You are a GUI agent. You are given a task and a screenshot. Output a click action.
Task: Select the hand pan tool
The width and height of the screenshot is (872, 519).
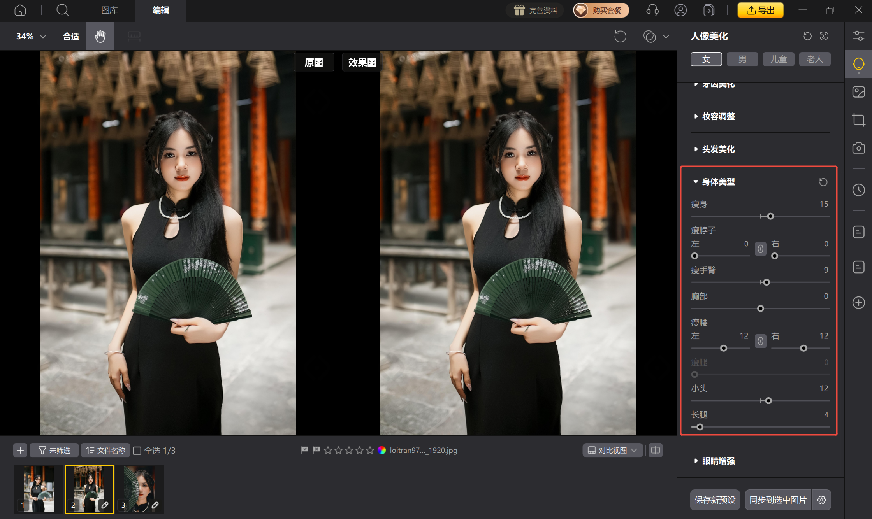pos(100,36)
